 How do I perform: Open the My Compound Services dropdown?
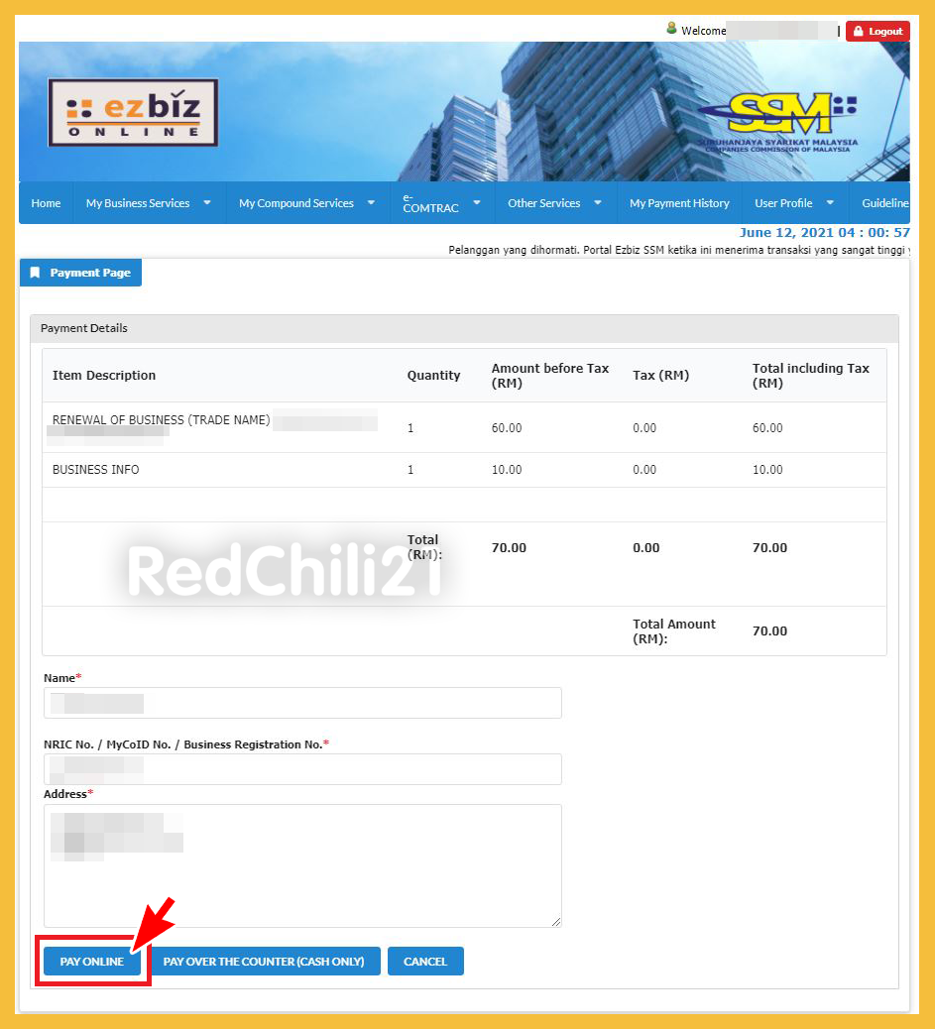(306, 202)
